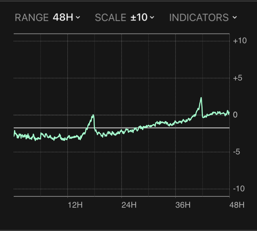Select the 36H time axis label

click(x=183, y=205)
